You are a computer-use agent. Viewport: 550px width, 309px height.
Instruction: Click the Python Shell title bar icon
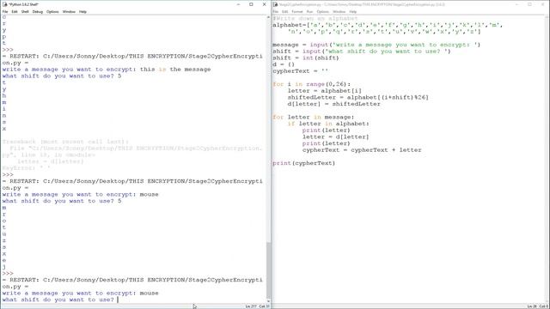[x=5, y=4]
